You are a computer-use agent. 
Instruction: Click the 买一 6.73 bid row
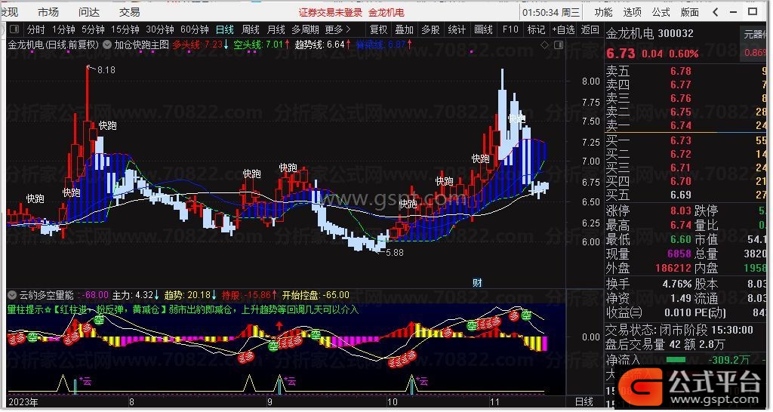tap(687, 141)
